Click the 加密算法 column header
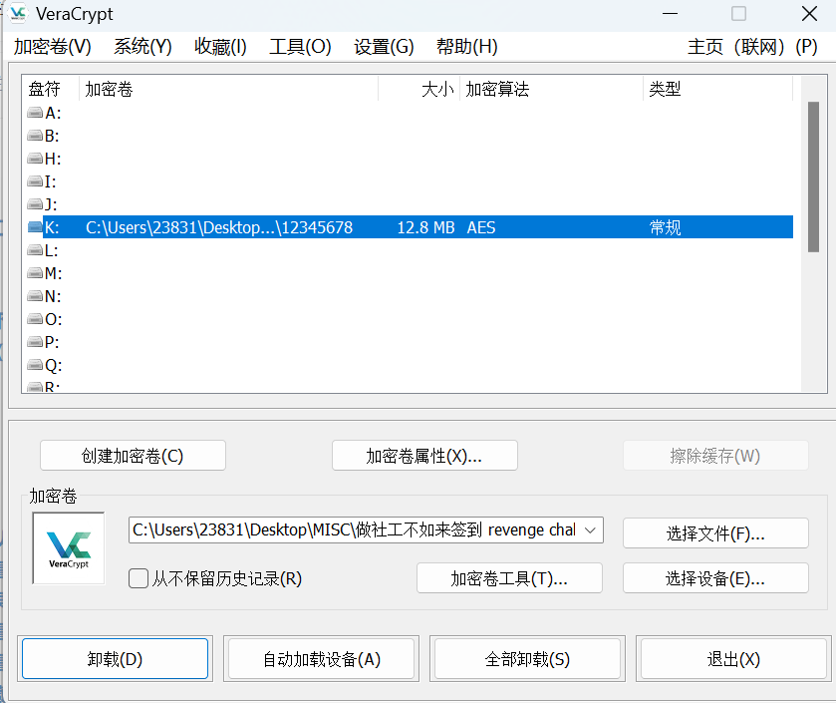The width and height of the screenshot is (836, 703). pos(551,89)
